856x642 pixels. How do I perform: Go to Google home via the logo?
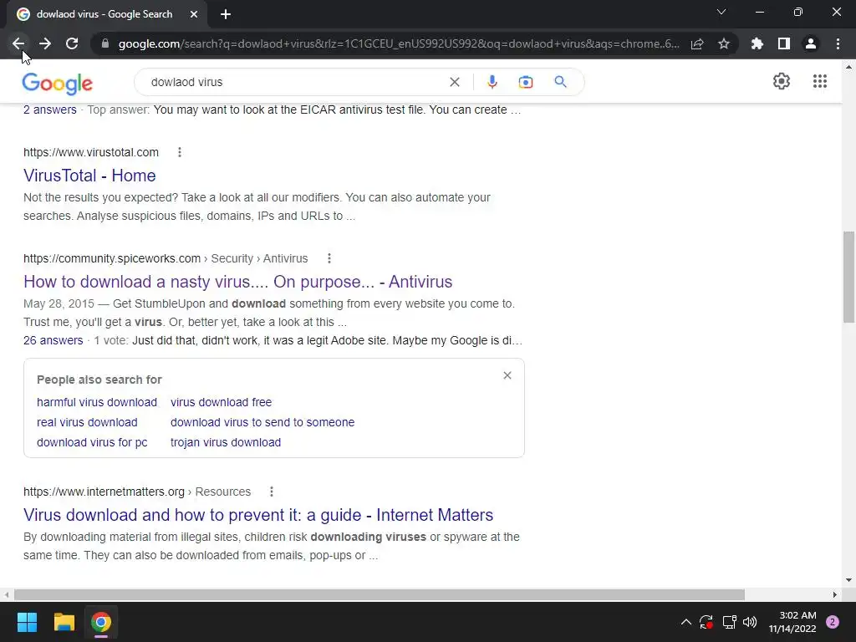58,84
